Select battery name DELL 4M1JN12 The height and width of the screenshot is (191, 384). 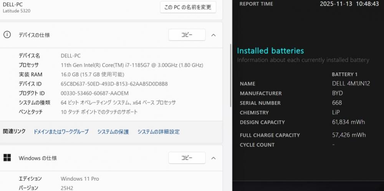(x=351, y=83)
